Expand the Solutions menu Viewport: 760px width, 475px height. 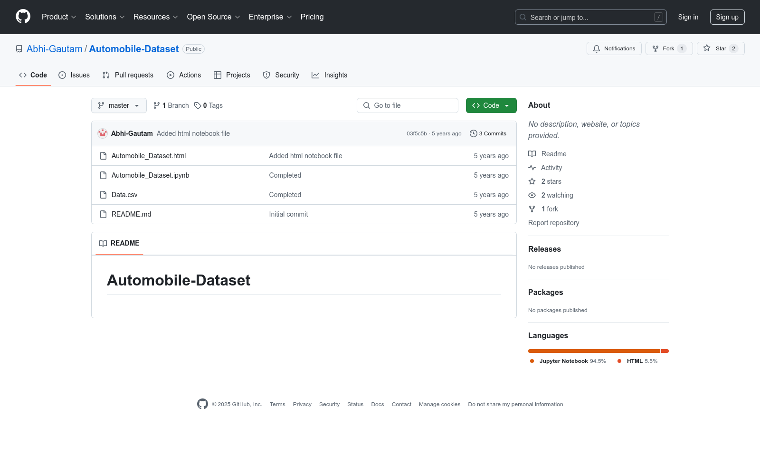(x=105, y=17)
